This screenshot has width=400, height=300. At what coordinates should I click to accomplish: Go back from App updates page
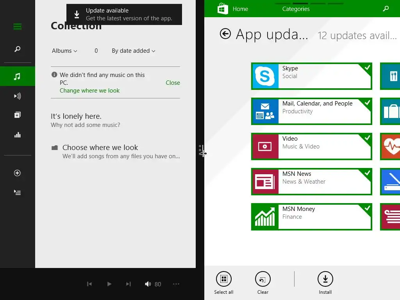pyautogui.click(x=225, y=34)
